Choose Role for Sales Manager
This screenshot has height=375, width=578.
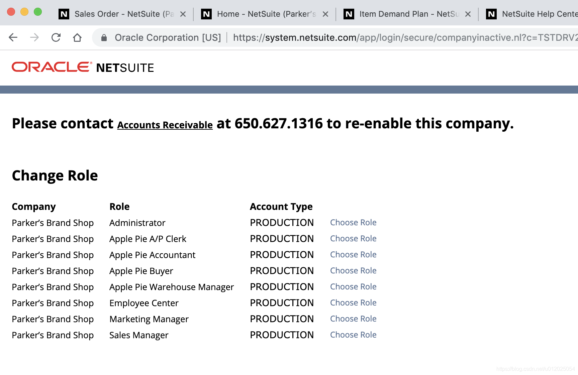pyautogui.click(x=353, y=335)
